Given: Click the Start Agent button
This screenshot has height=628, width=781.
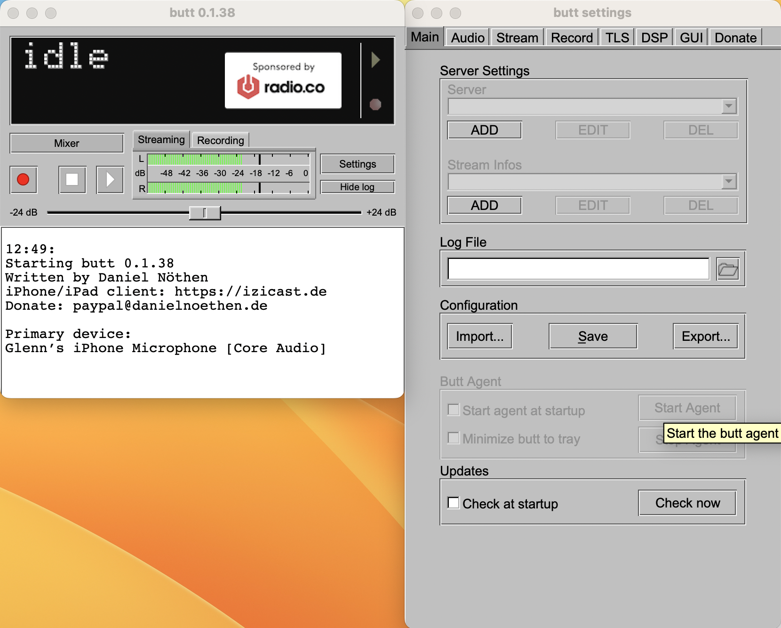Looking at the screenshot, I should [x=687, y=408].
